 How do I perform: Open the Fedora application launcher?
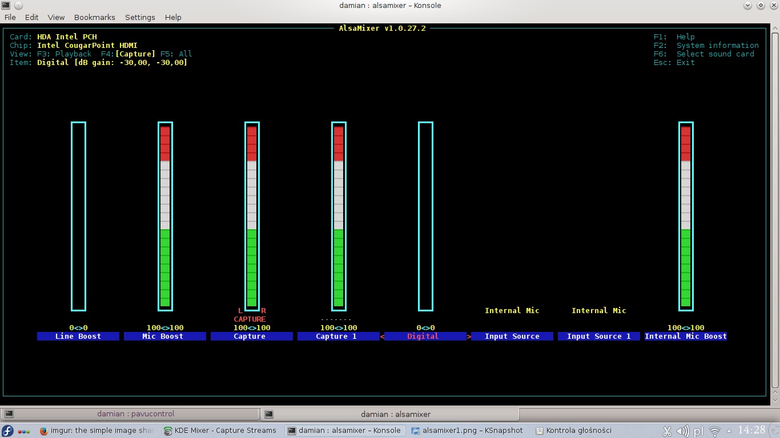click(7, 431)
